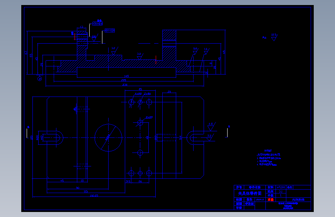The width and height of the screenshot is (335, 217).
Task: Select the 比例 scale label
Action: click(270, 192)
